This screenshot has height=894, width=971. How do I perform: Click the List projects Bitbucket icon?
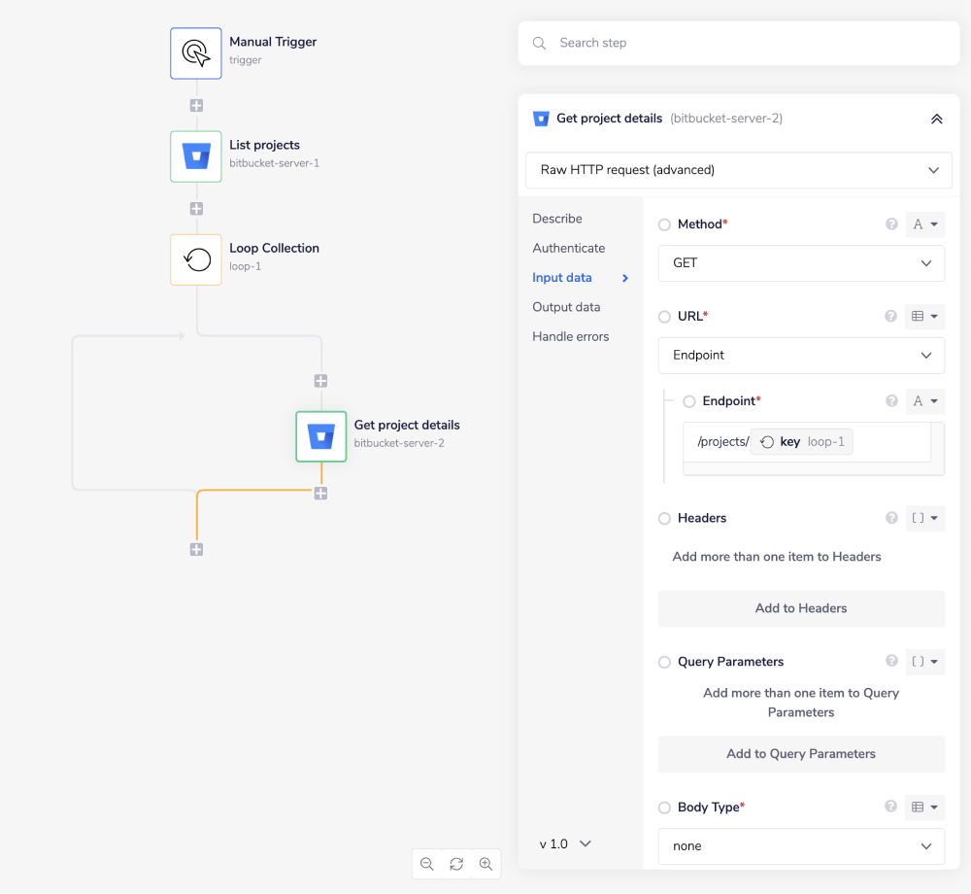point(196,156)
